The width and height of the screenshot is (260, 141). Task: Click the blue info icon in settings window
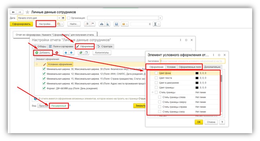35,99
